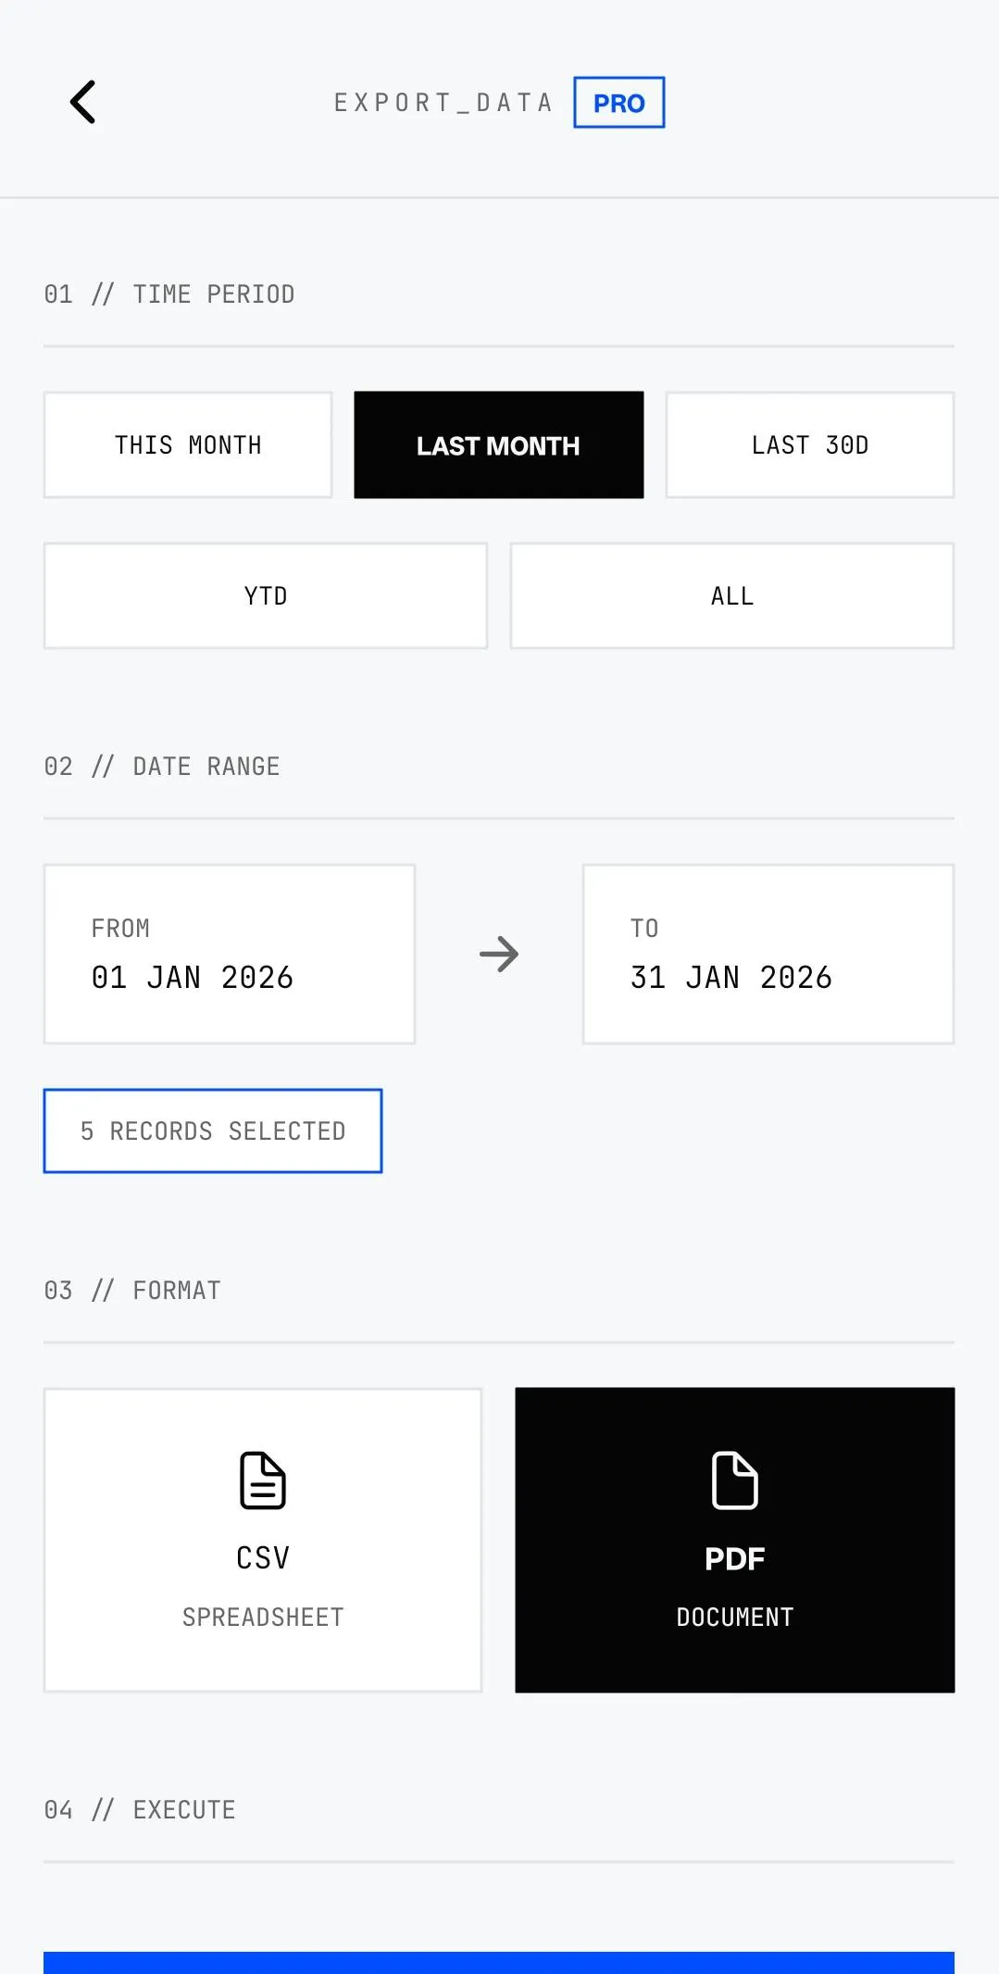Viewport: 999px width, 1974px height.
Task: Click the CSV file icon
Action: click(x=263, y=1480)
